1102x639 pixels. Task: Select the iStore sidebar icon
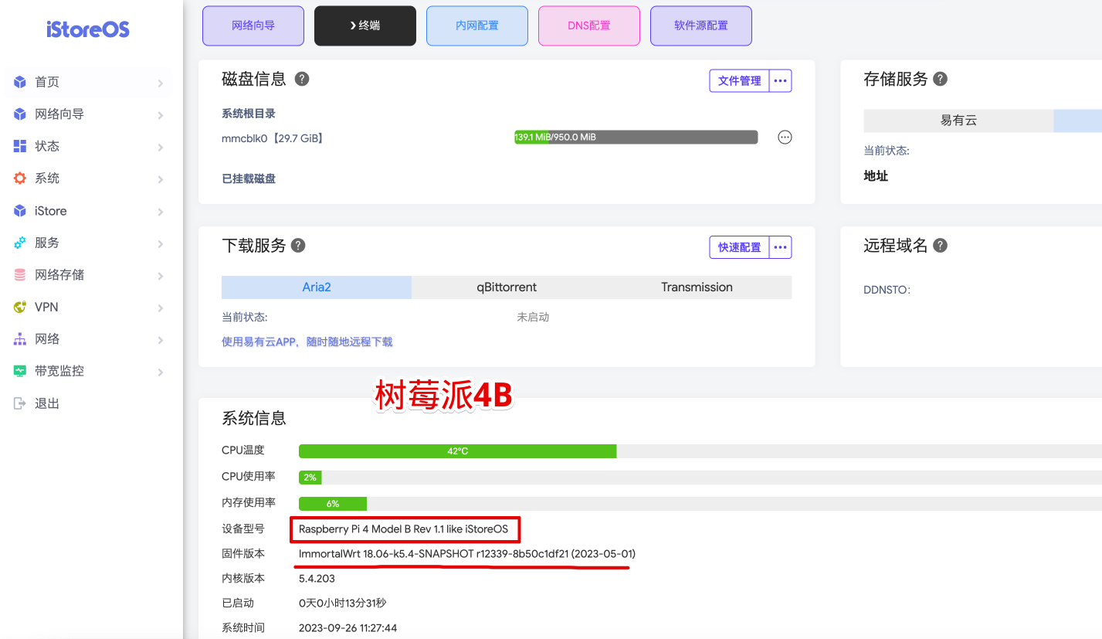pos(18,210)
